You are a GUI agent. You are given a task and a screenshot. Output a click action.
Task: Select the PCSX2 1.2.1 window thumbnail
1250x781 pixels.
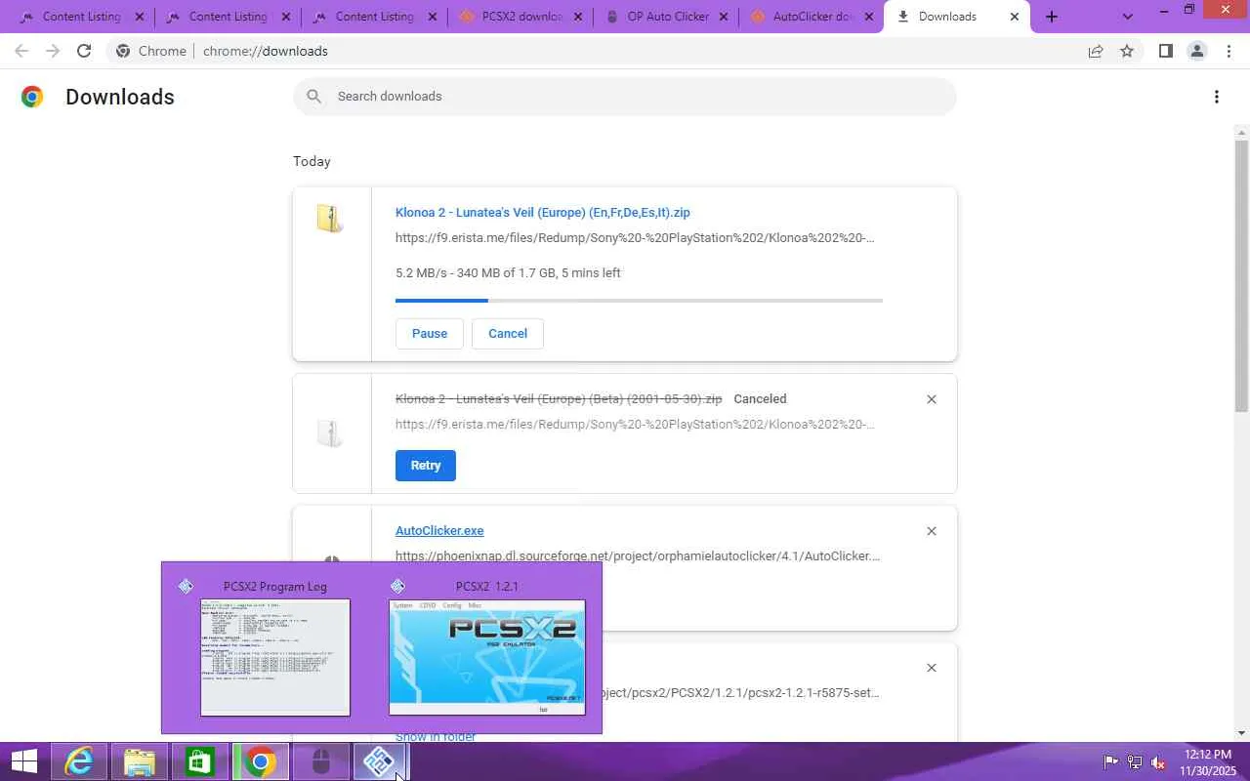[487, 646]
